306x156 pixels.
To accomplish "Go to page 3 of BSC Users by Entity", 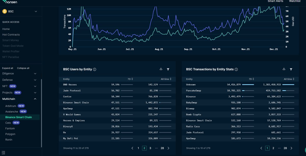I will pyautogui.click(x=150, y=148).
